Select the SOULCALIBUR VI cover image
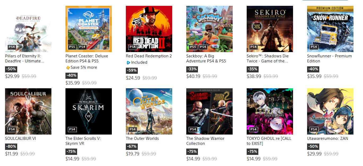Viewport: 363px width, 166px height. coord(28,111)
